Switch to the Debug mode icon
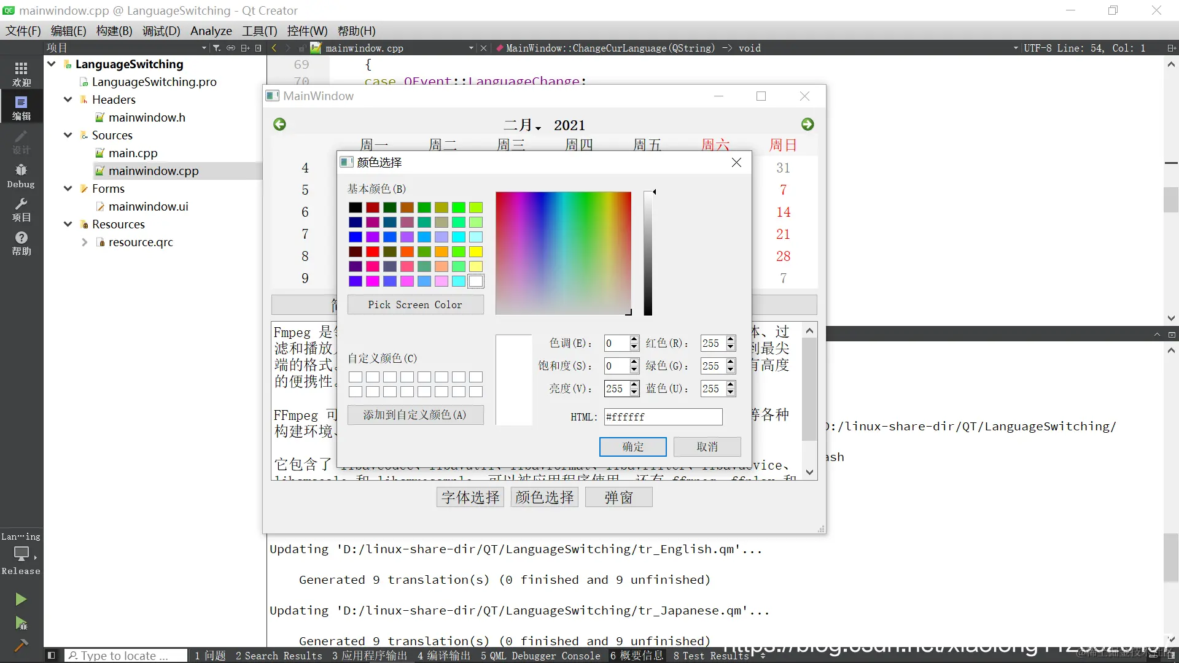This screenshot has width=1179, height=663. tap(21, 176)
